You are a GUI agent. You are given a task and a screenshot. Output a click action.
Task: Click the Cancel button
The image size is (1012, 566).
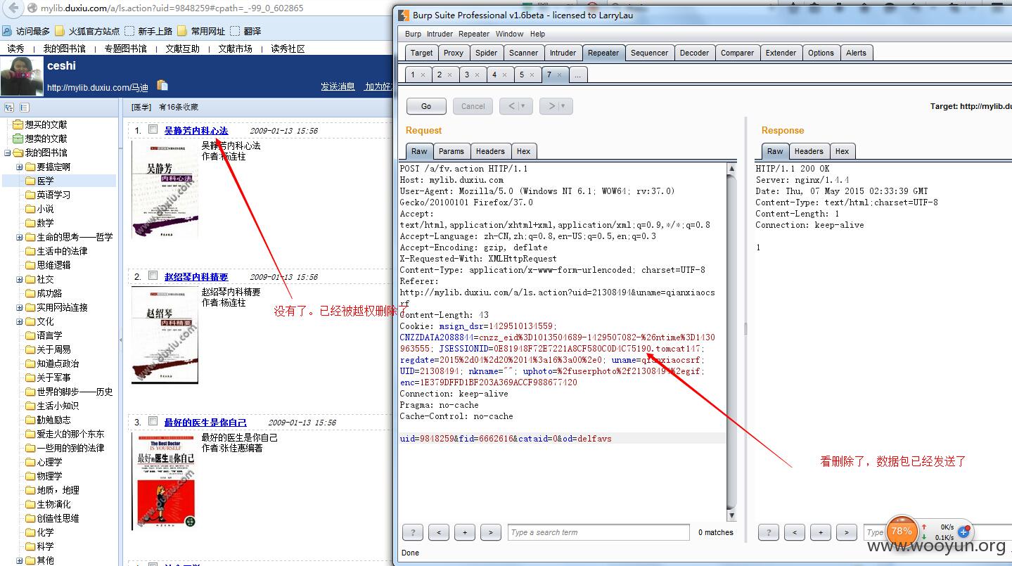coord(473,106)
